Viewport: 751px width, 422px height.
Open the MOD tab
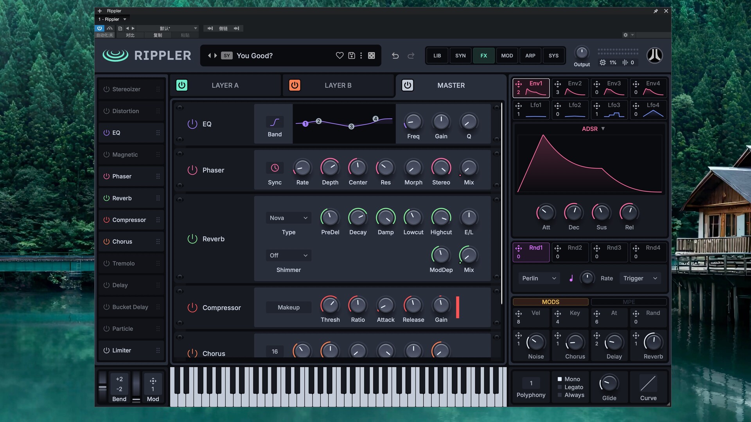[x=507, y=55]
